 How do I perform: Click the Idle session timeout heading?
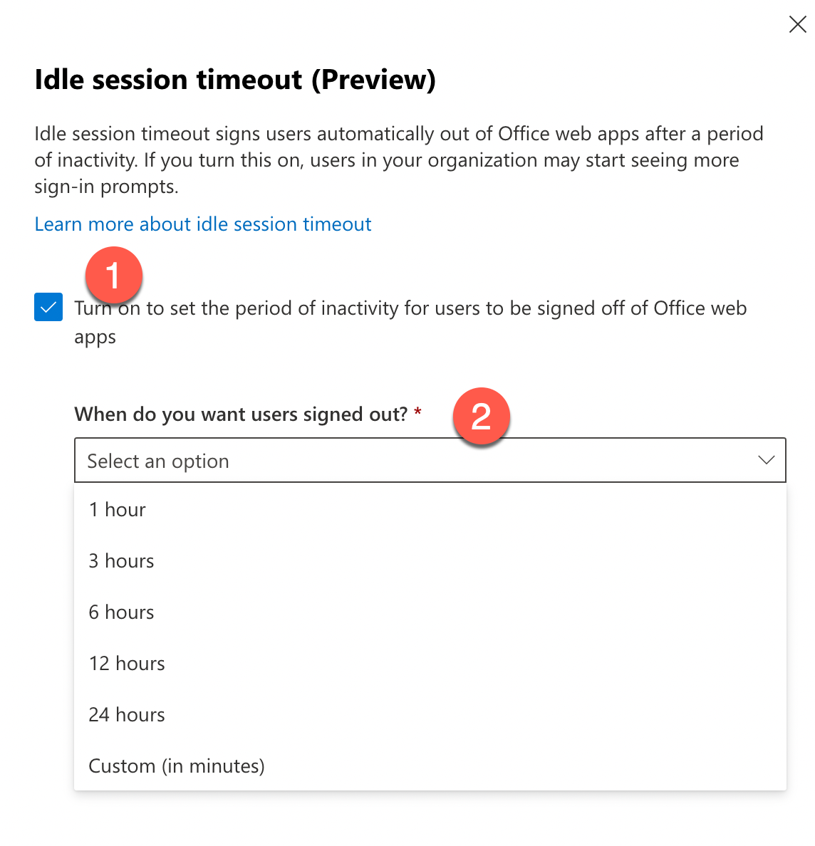click(x=235, y=79)
